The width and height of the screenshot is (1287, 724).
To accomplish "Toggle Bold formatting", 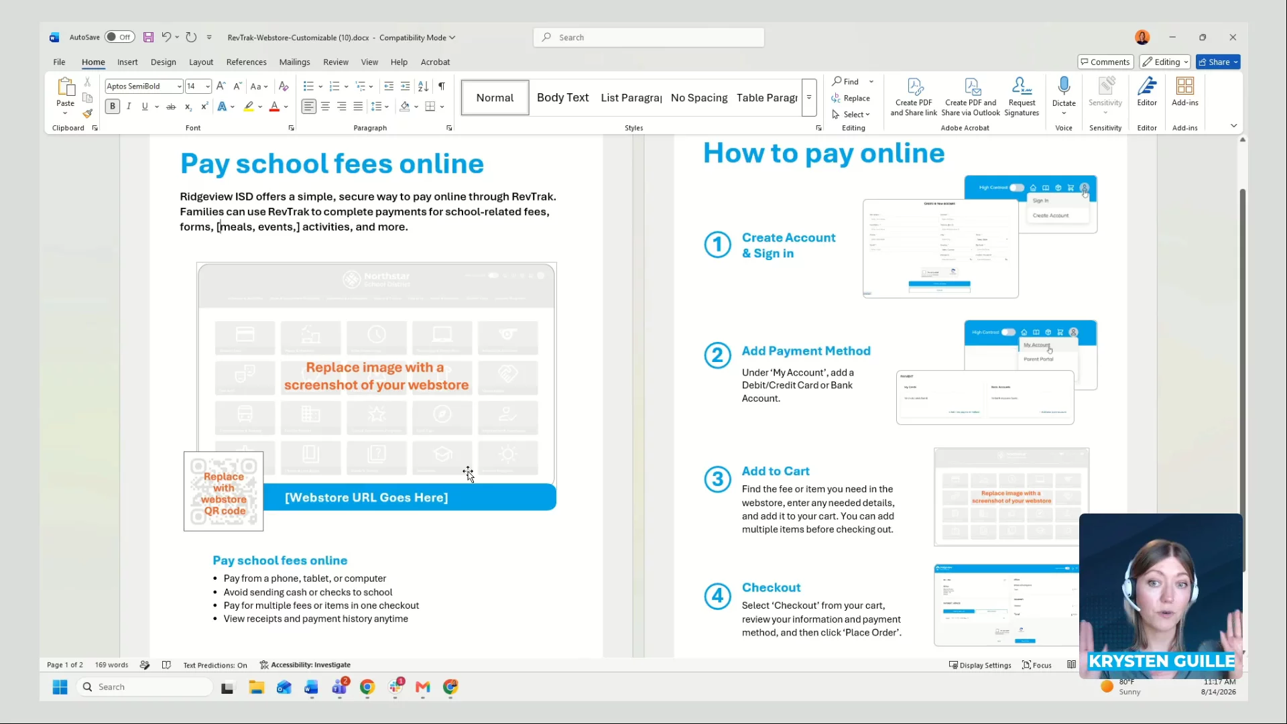I will [113, 107].
